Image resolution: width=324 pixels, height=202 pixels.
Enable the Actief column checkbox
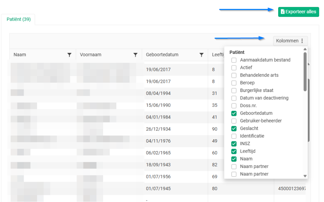234,68
